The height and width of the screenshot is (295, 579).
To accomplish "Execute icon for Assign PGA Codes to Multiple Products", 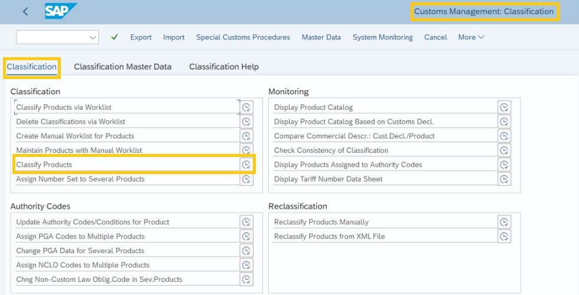I will [x=246, y=236].
